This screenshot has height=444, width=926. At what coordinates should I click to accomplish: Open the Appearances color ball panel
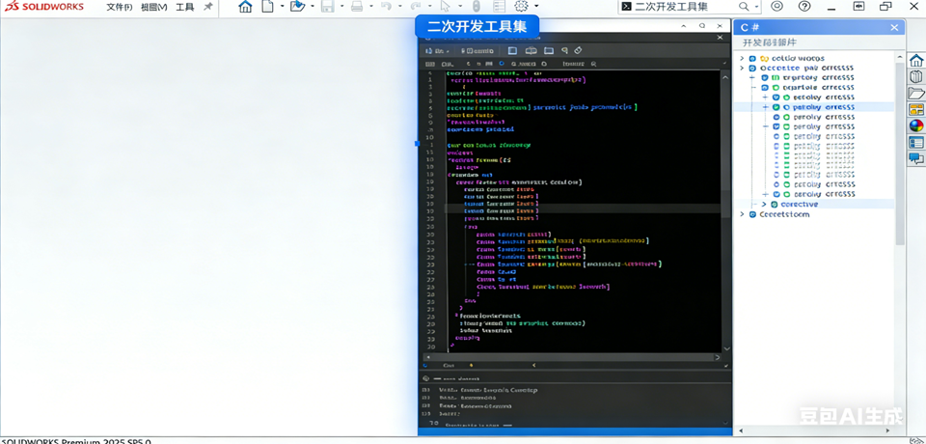(x=916, y=125)
